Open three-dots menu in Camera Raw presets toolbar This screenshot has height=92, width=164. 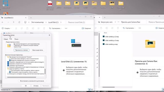click(x=140, y=28)
